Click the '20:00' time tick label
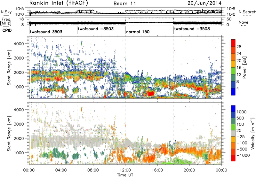The image size is (256, 177). (x=189, y=170)
